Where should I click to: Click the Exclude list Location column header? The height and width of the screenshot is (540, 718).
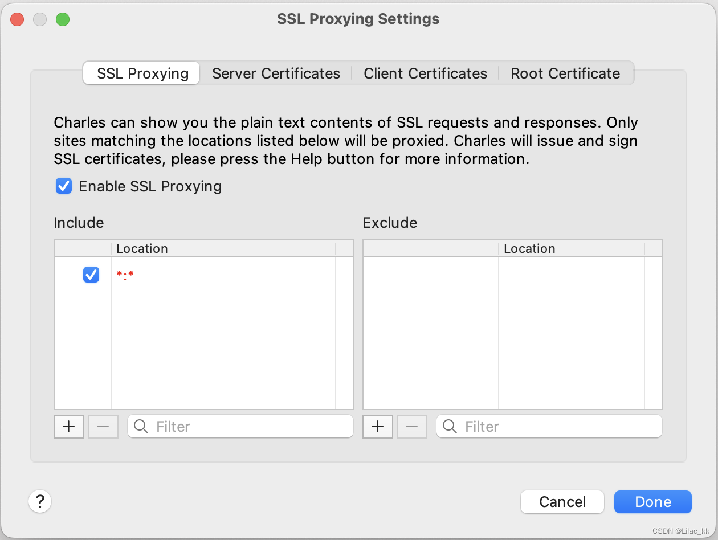(572, 249)
